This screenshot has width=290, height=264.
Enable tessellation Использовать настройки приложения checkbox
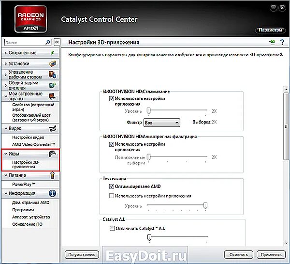(x=112, y=196)
